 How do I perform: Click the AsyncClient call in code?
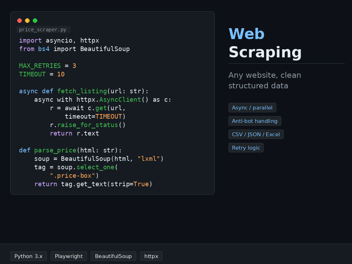pos(120,100)
